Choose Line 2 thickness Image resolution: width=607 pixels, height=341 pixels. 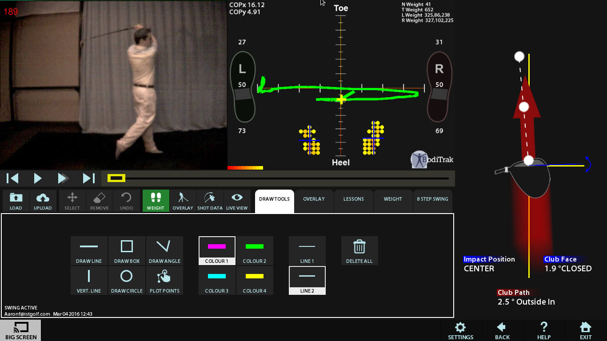click(307, 280)
